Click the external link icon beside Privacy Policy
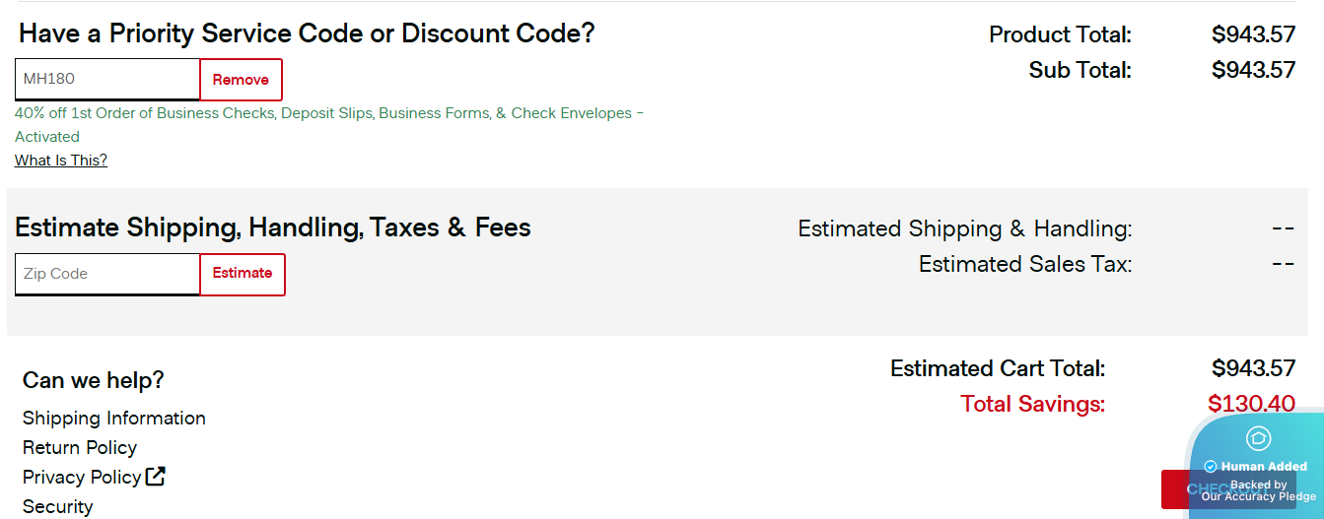This screenshot has width=1324, height=519. click(x=155, y=477)
